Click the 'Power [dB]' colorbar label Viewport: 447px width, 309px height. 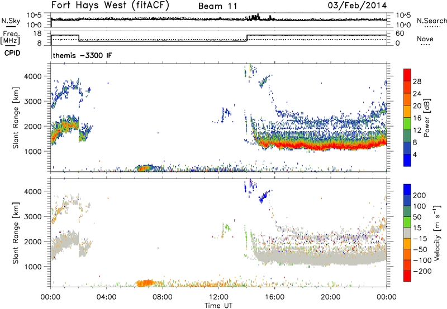point(426,118)
